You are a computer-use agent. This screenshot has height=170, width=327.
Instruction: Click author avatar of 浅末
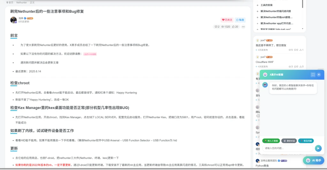tap(13, 20)
